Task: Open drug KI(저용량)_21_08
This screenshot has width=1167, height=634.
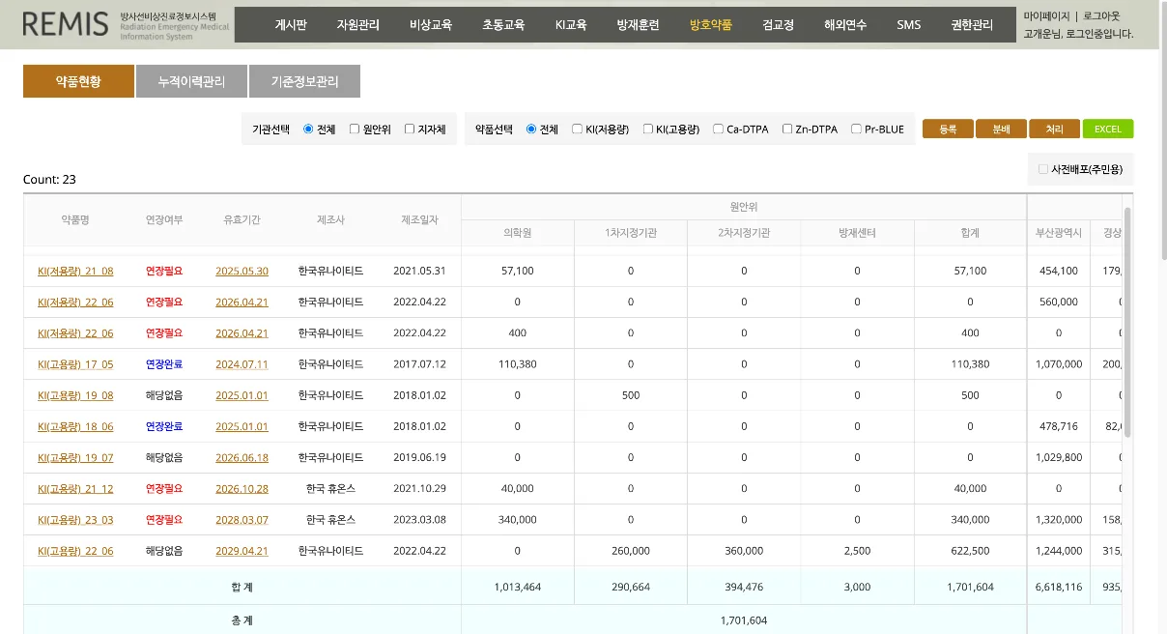Action: pyautogui.click(x=75, y=271)
